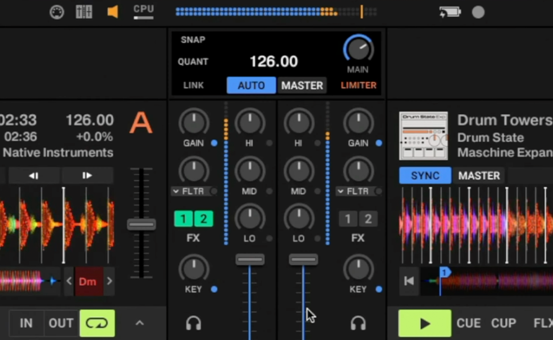Toggle left channel MID kill dot

[270, 191]
